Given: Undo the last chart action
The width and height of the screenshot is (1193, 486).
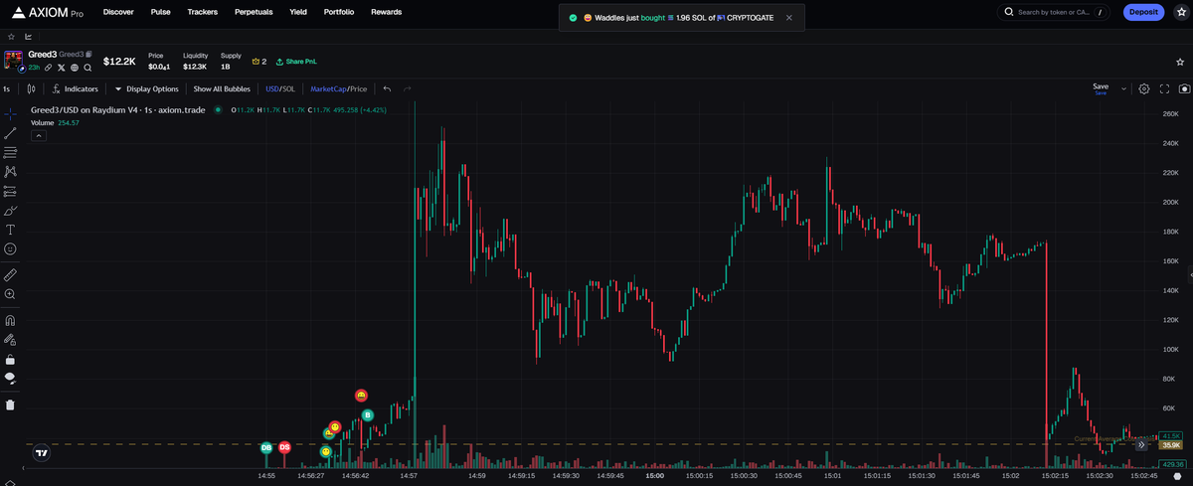Looking at the screenshot, I should tap(388, 88).
